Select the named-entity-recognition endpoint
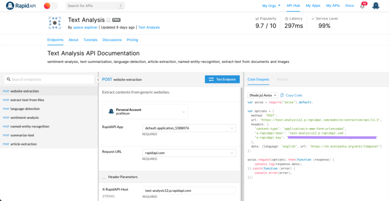The height and width of the screenshot is (201, 389). 49,126
